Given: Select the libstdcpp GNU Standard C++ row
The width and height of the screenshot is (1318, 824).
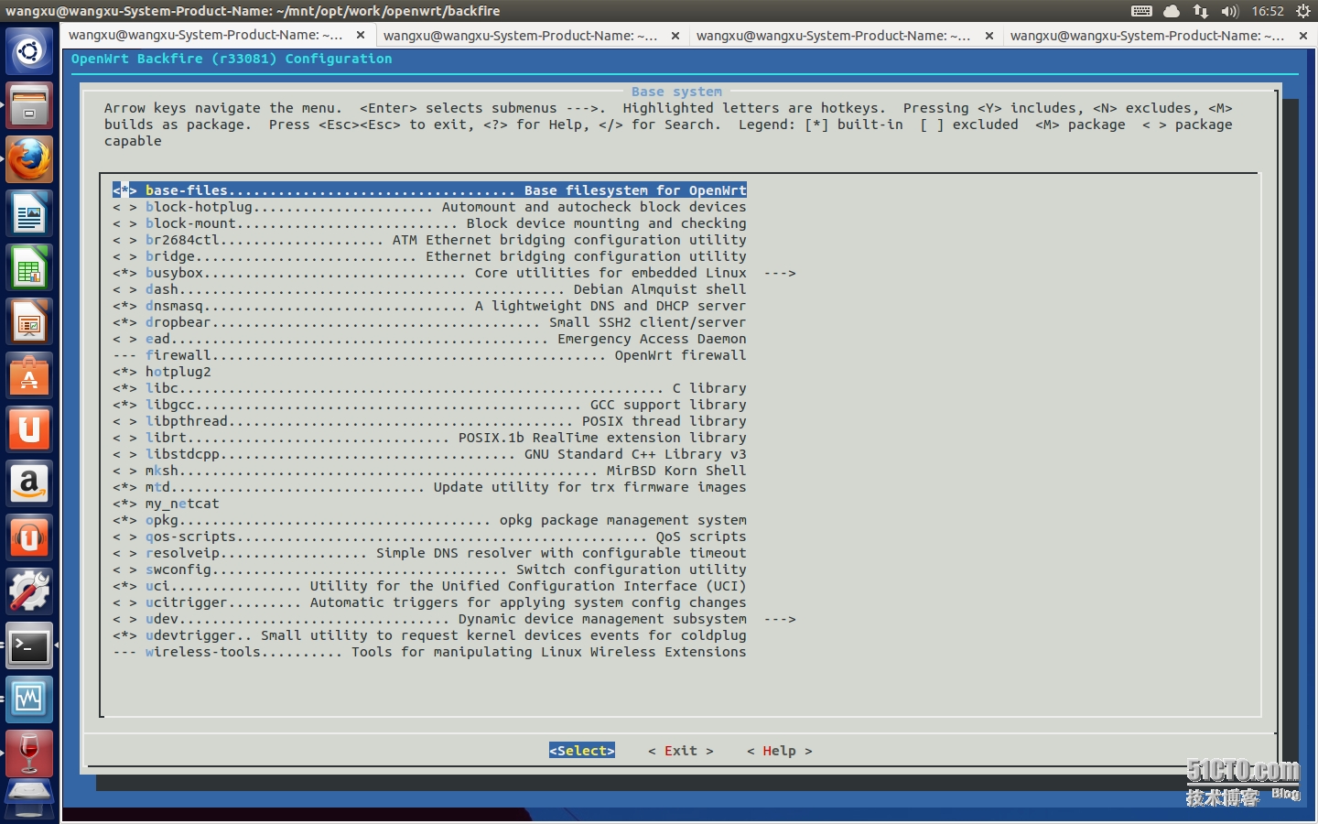Looking at the screenshot, I should tap(429, 454).
